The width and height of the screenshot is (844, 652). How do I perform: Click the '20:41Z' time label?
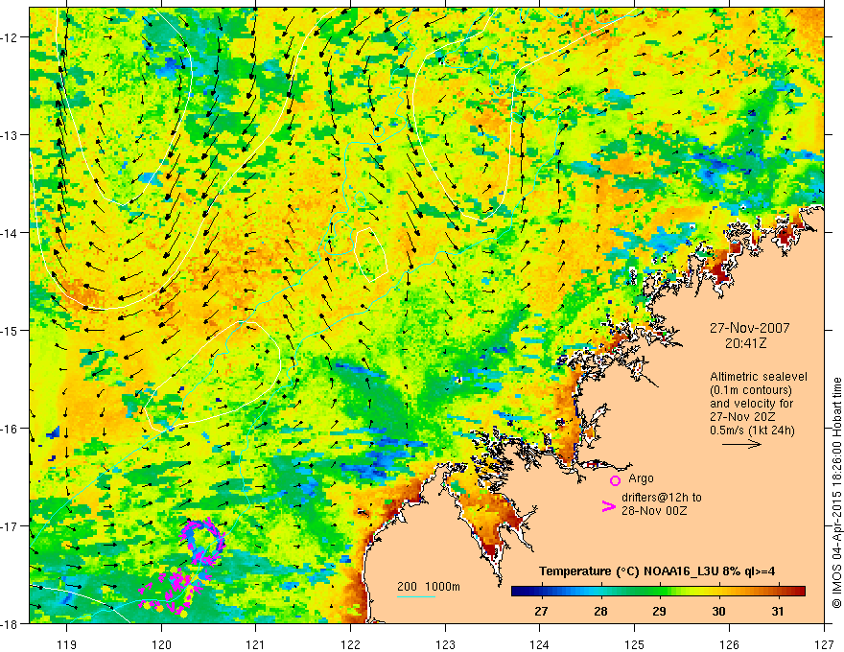pos(745,343)
